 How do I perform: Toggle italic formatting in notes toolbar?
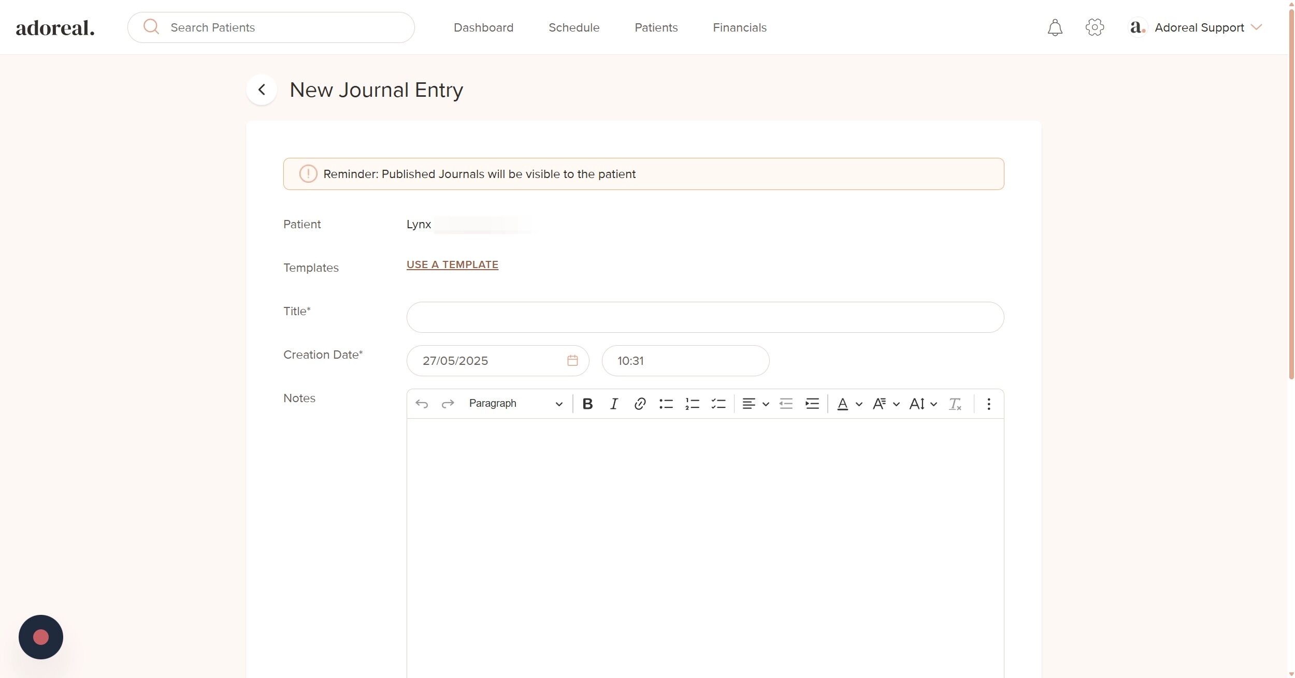point(614,404)
